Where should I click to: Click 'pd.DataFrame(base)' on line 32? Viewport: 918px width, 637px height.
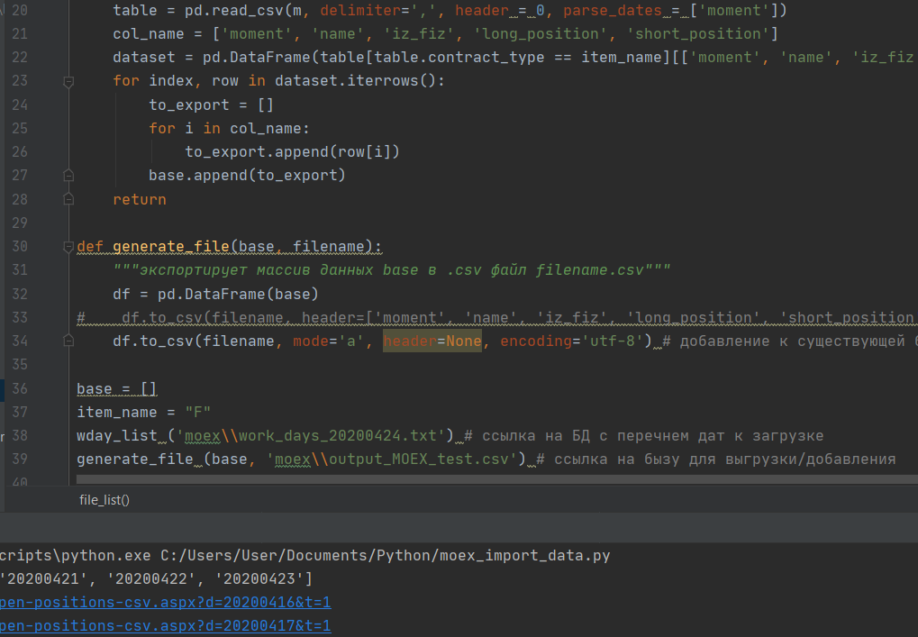point(238,294)
